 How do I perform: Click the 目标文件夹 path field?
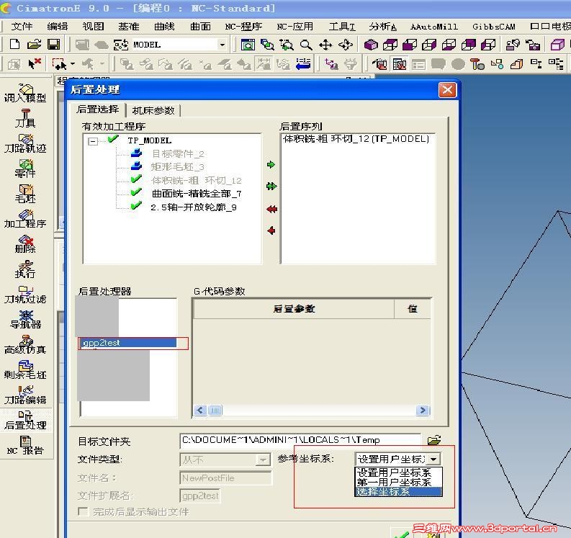(x=300, y=440)
